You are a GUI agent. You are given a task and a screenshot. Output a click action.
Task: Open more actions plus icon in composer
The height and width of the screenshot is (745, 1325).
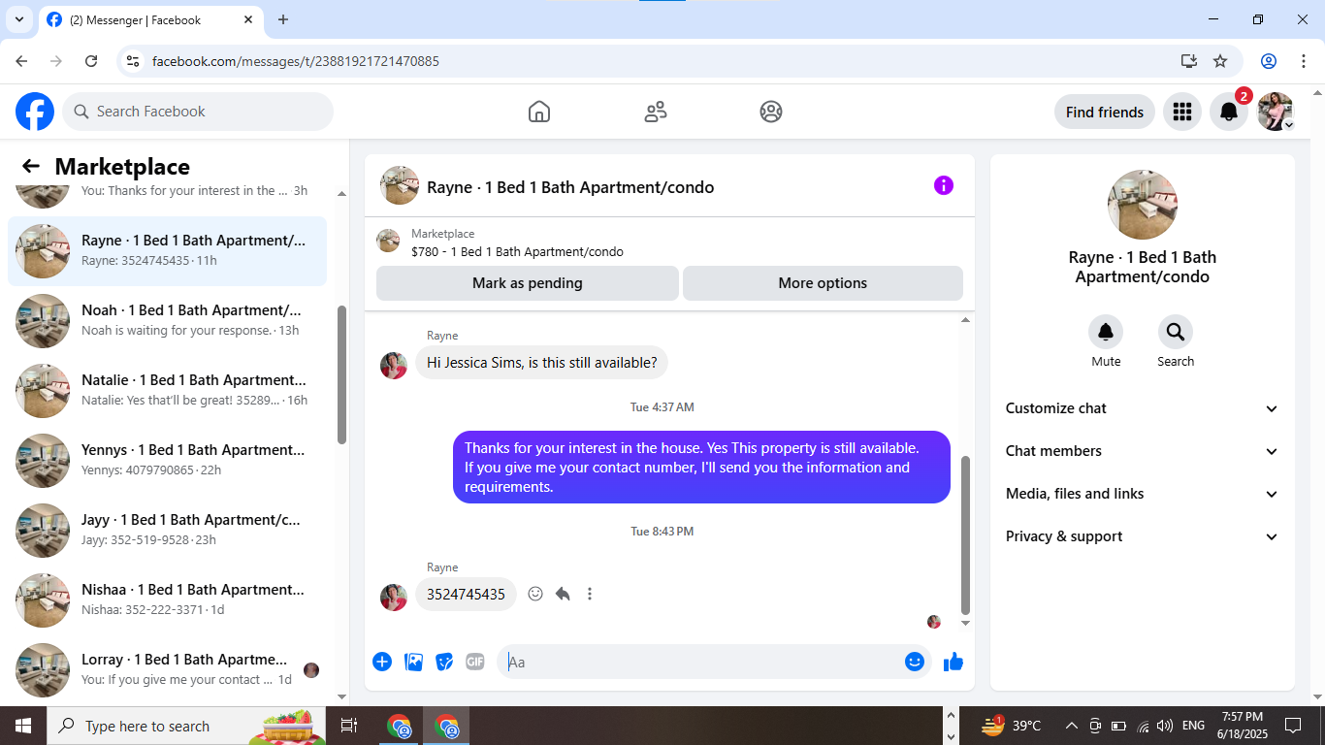click(x=382, y=662)
